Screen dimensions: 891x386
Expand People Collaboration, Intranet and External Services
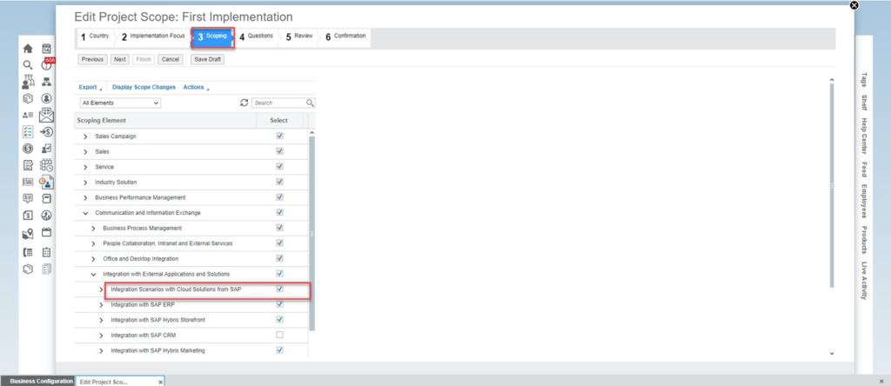pos(94,243)
